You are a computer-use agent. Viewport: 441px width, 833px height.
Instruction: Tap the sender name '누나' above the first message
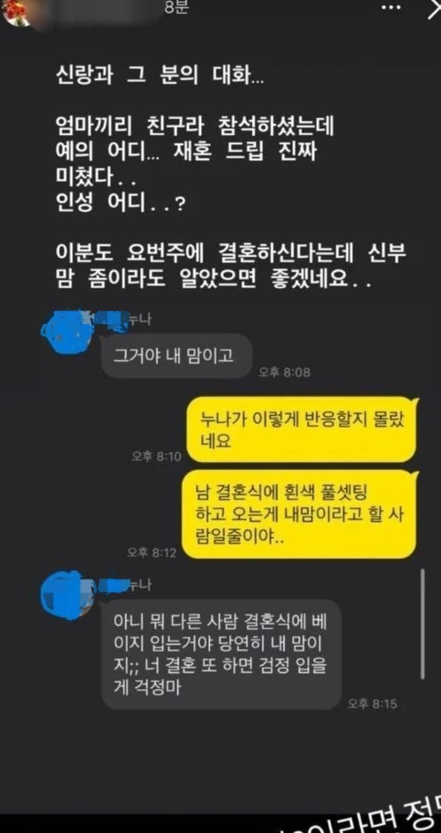[x=140, y=320]
